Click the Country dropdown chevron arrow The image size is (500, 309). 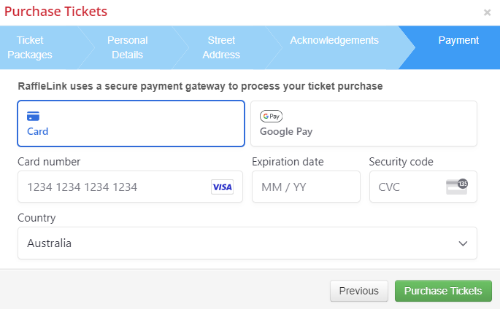(x=462, y=243)
